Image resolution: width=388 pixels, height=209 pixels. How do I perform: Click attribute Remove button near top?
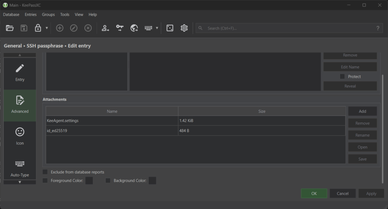coord(350,55)
